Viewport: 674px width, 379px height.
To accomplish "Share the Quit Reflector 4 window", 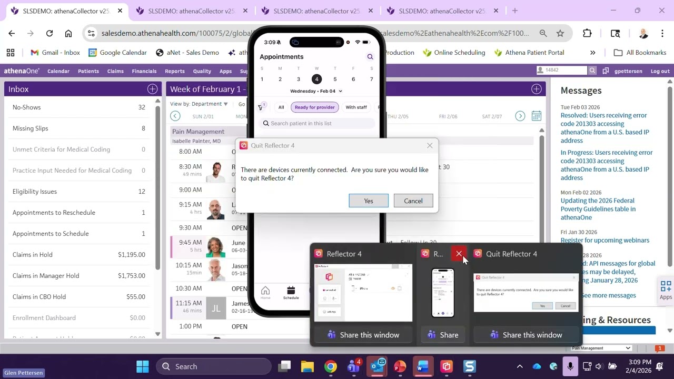I will 526,335.
